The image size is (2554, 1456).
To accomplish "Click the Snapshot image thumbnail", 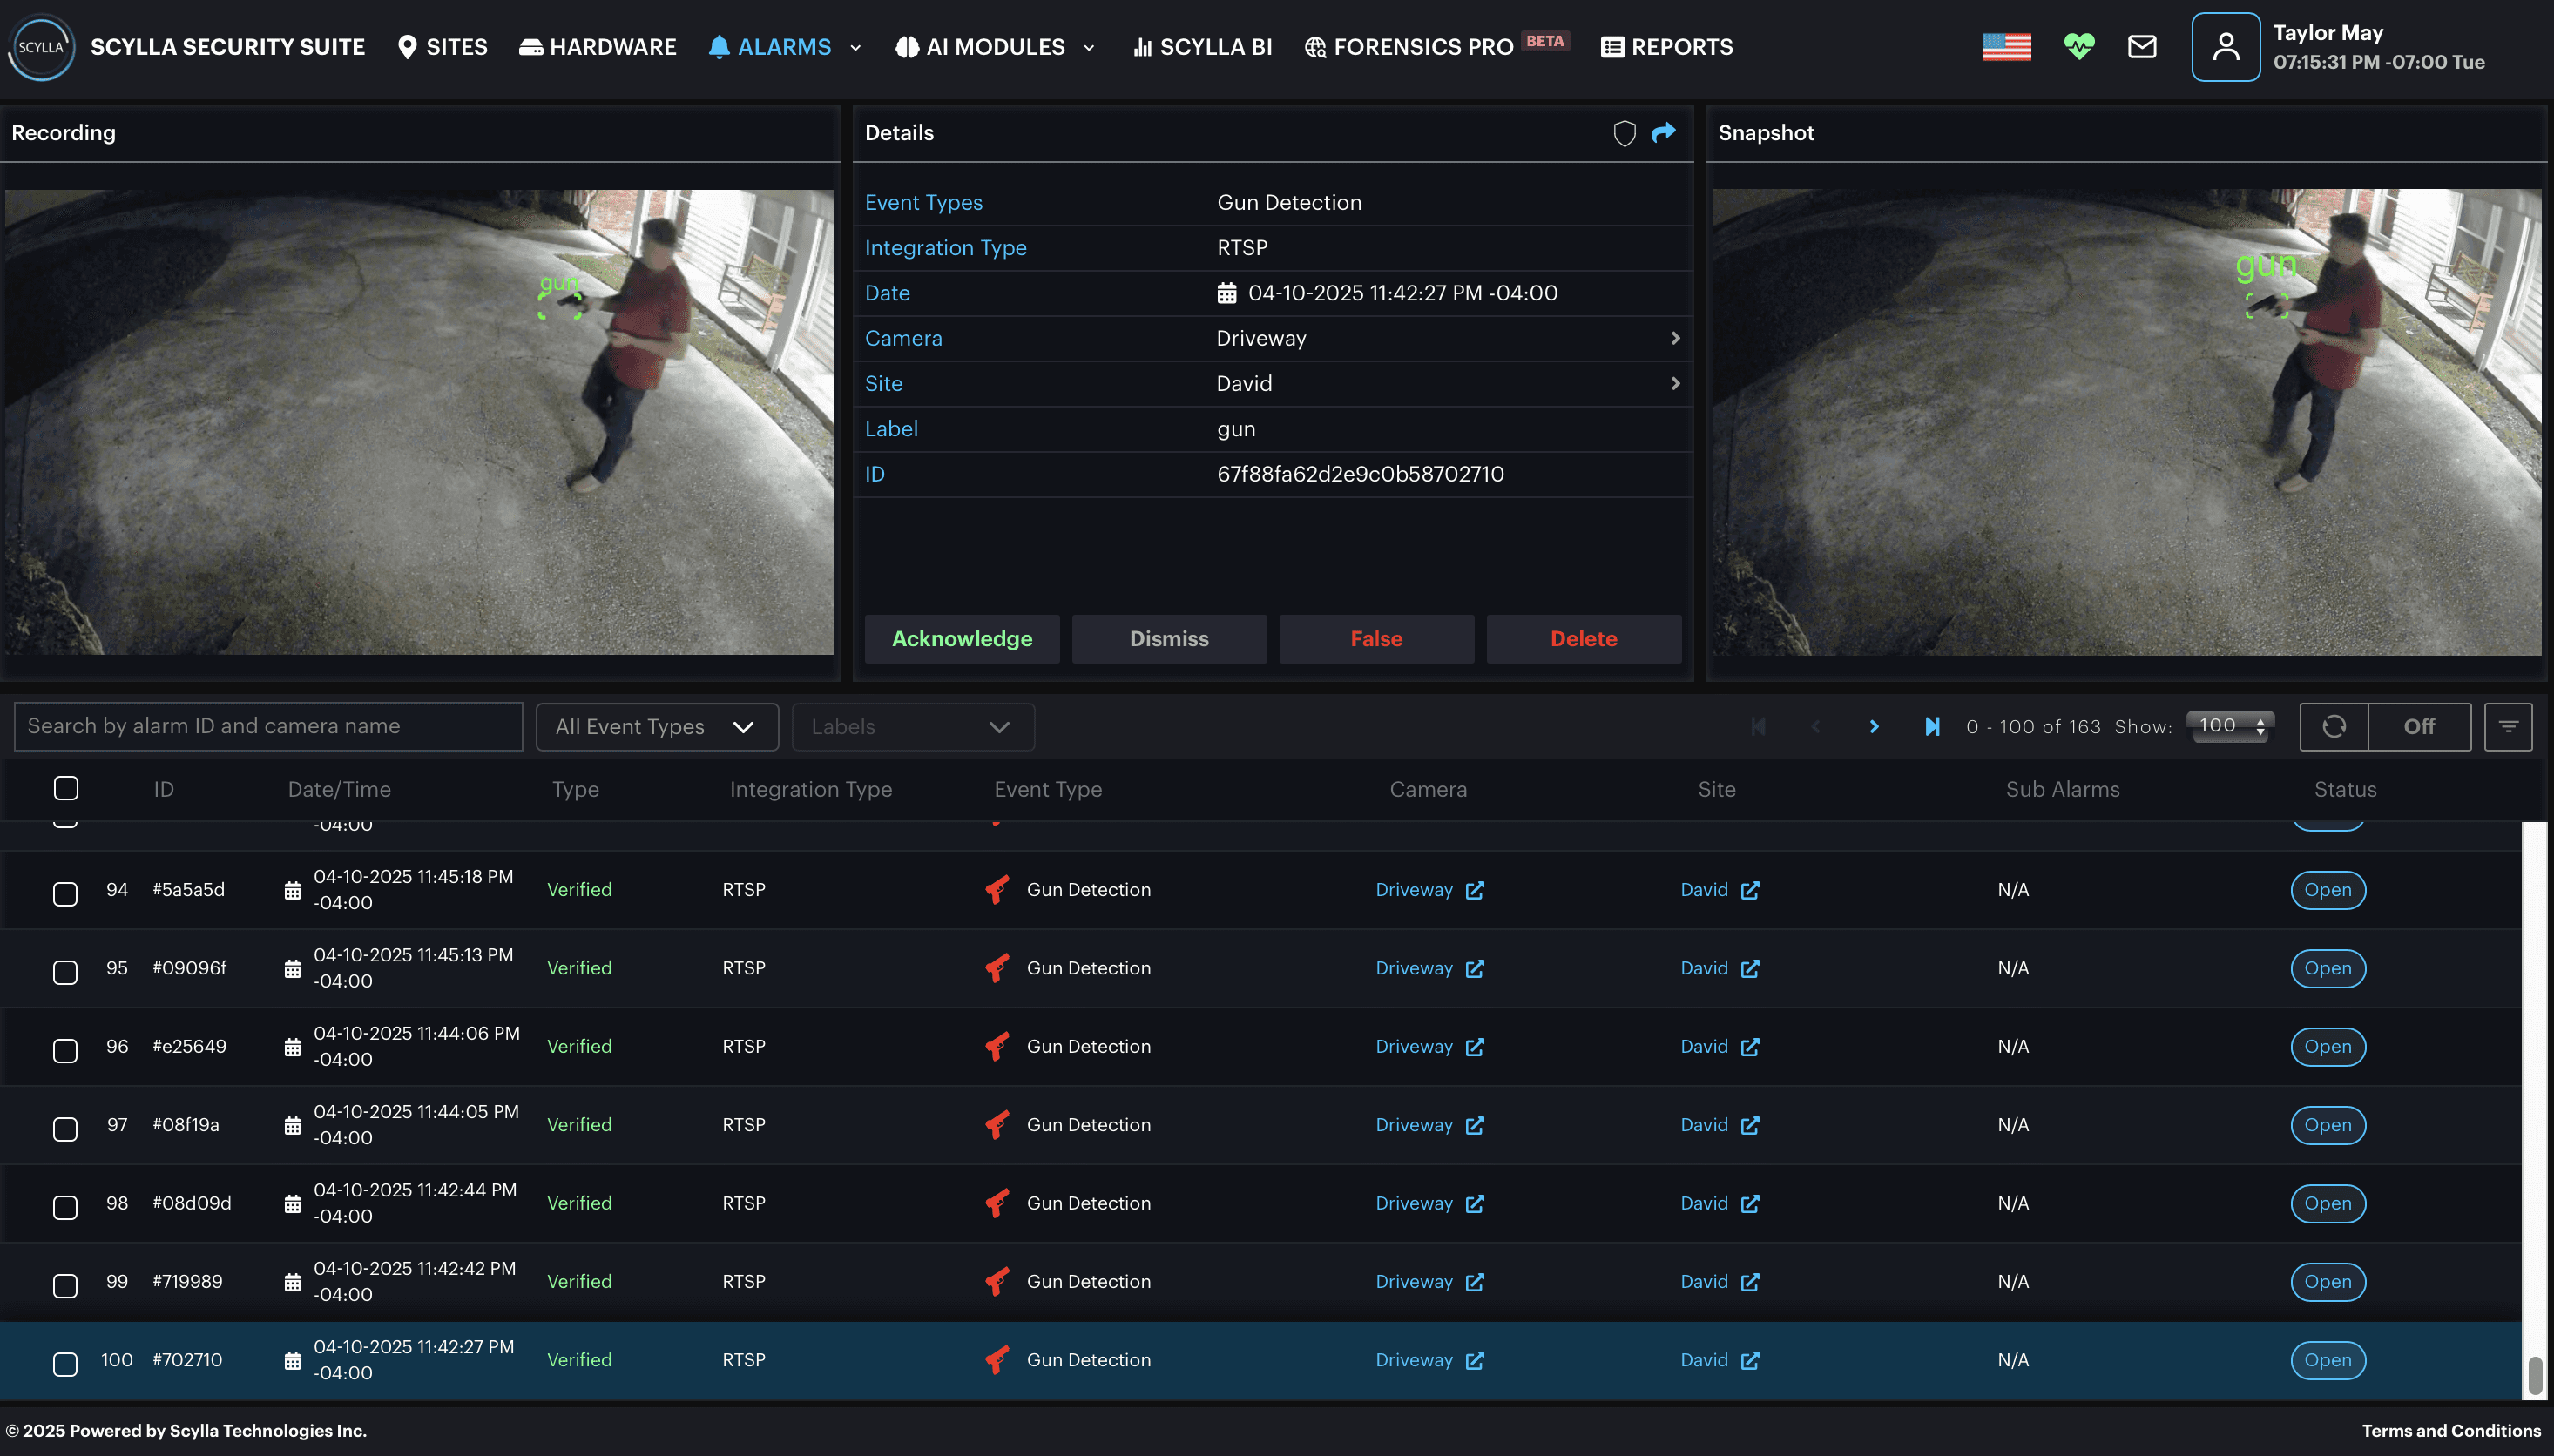I will (2127, 422).
